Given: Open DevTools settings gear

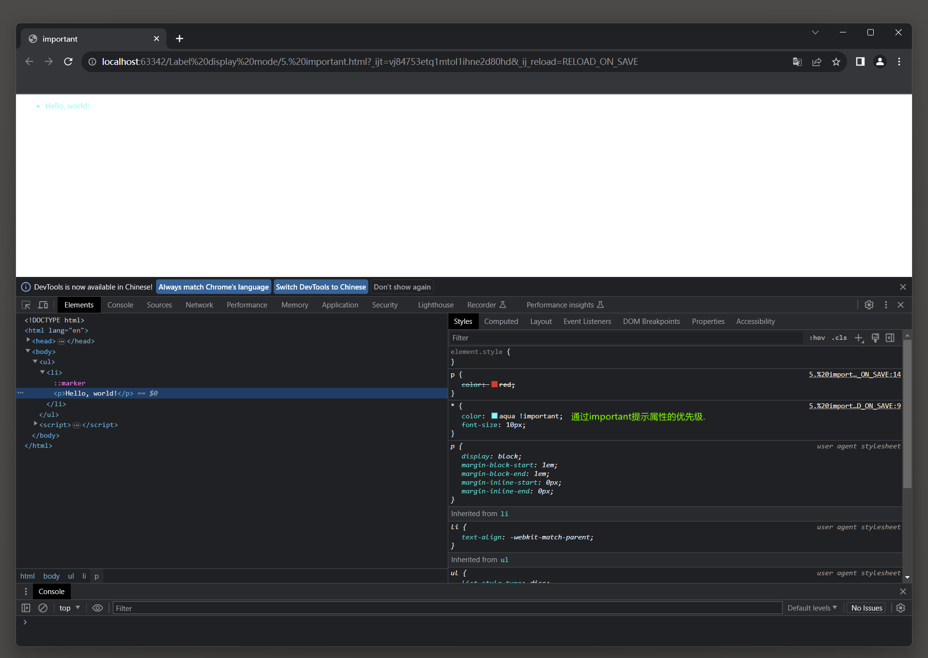Looking at the screenshot, I should coord(869,305).
